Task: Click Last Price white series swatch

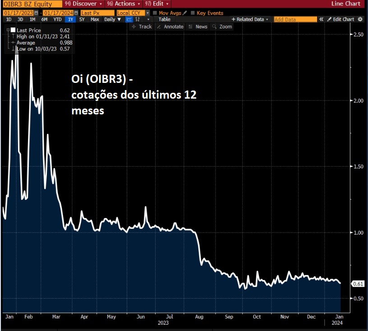Action: click(13, 30)
